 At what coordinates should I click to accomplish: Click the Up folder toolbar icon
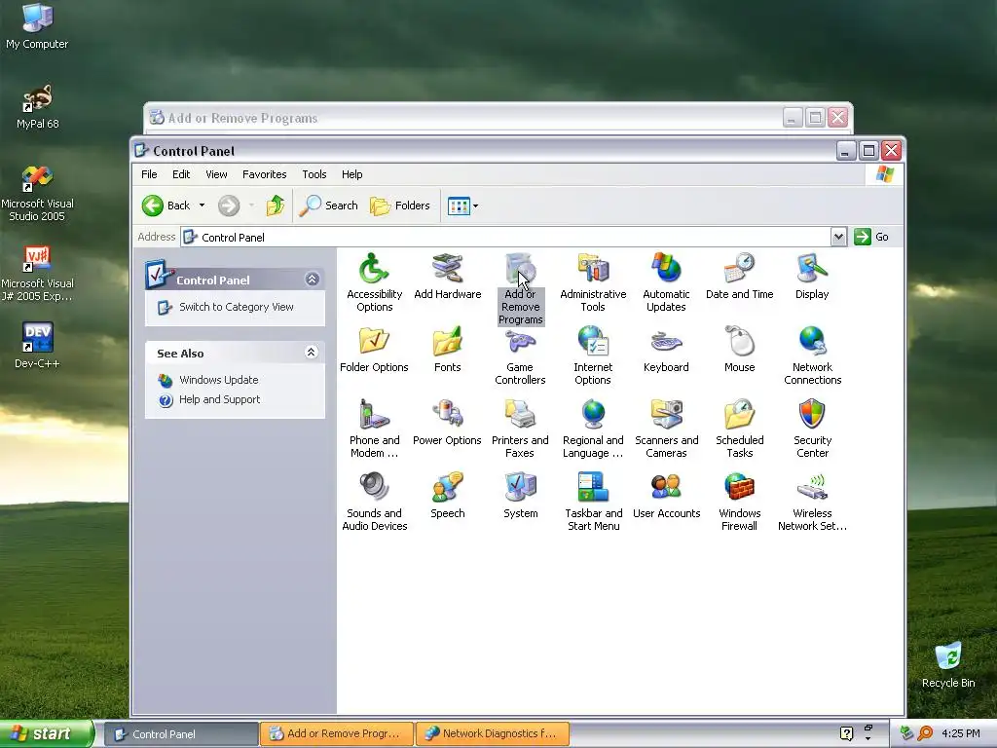276,206
